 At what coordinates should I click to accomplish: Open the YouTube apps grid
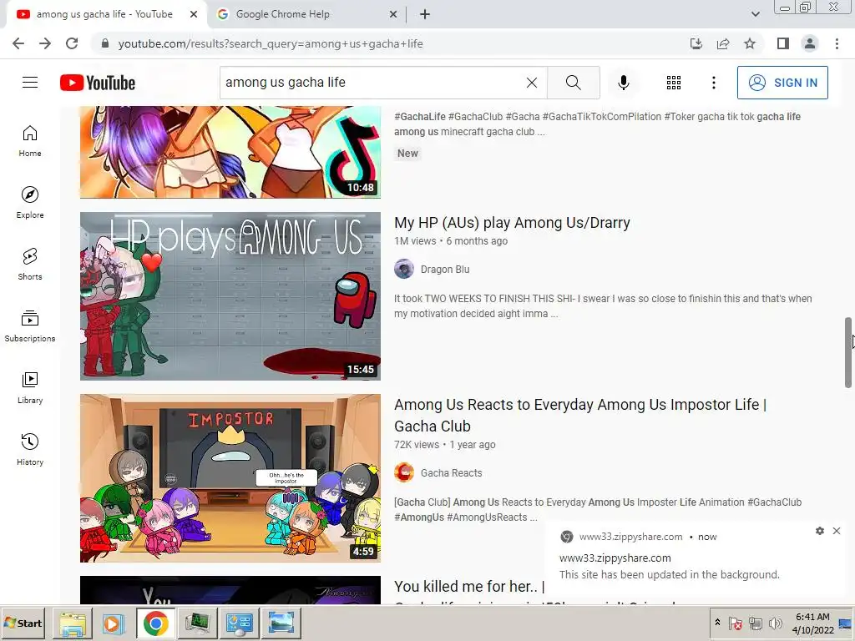point(674,83)
